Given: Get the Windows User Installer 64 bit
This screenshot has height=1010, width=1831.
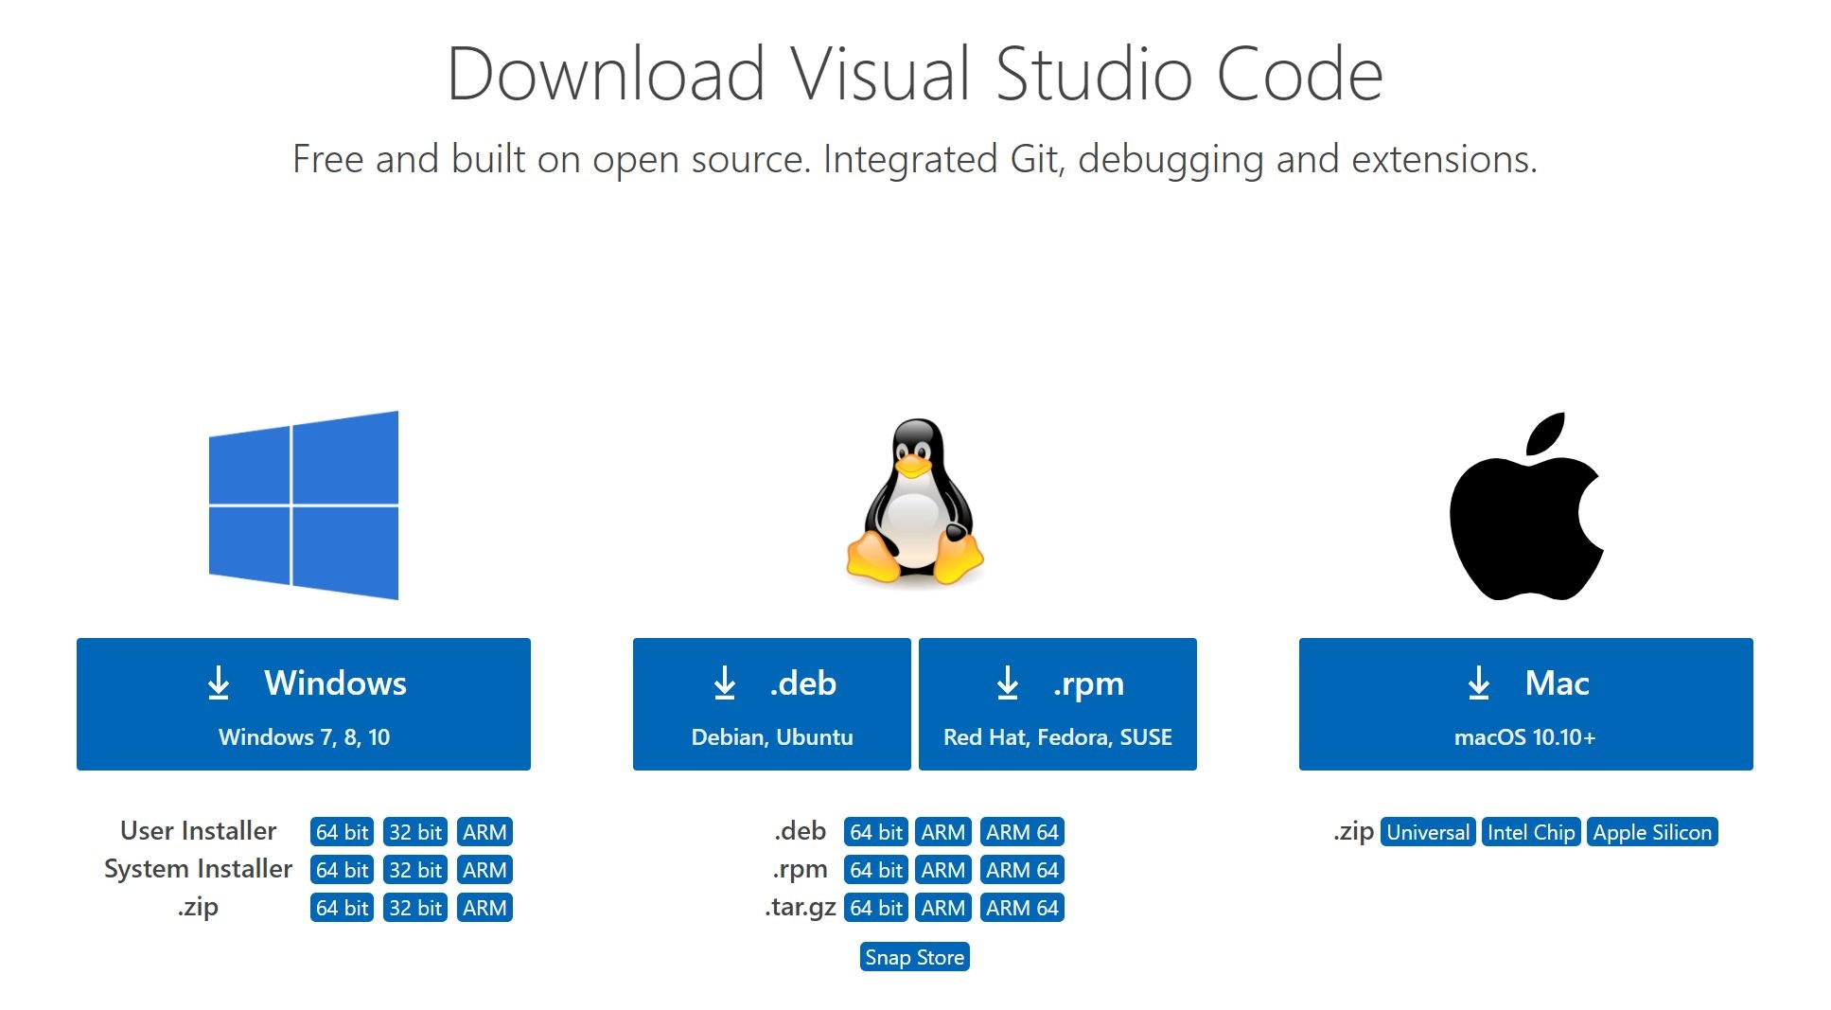Looking at the screenshot, I should pyautogui.click(x=342, y=832).
